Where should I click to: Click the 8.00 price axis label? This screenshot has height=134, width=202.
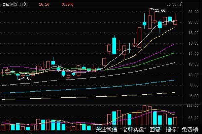pyautogui.click(x=194, y=85)
